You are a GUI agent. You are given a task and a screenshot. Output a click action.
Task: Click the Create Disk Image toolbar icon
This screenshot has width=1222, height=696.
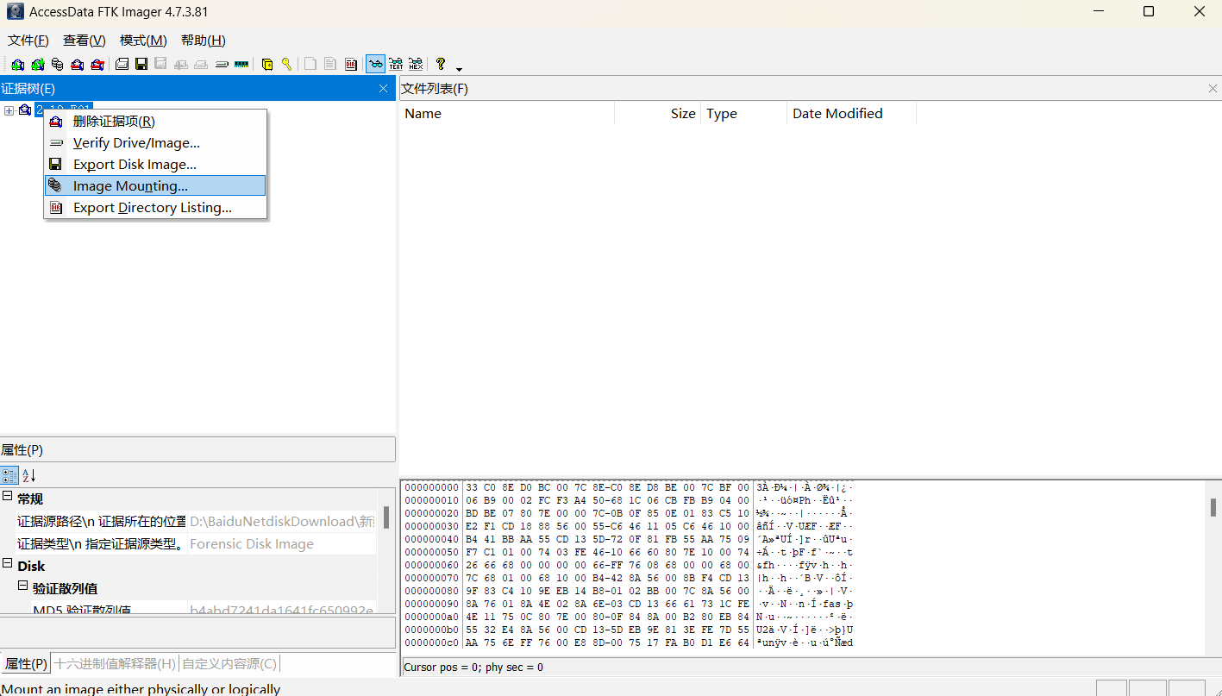point(122,64)
